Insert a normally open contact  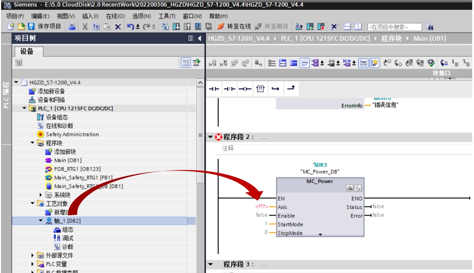click(x=214, y=89)
